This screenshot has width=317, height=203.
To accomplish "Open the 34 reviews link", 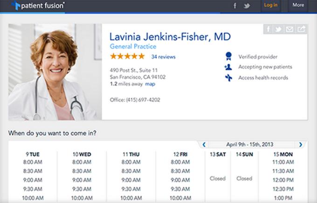I will click(x=163, y=57).
